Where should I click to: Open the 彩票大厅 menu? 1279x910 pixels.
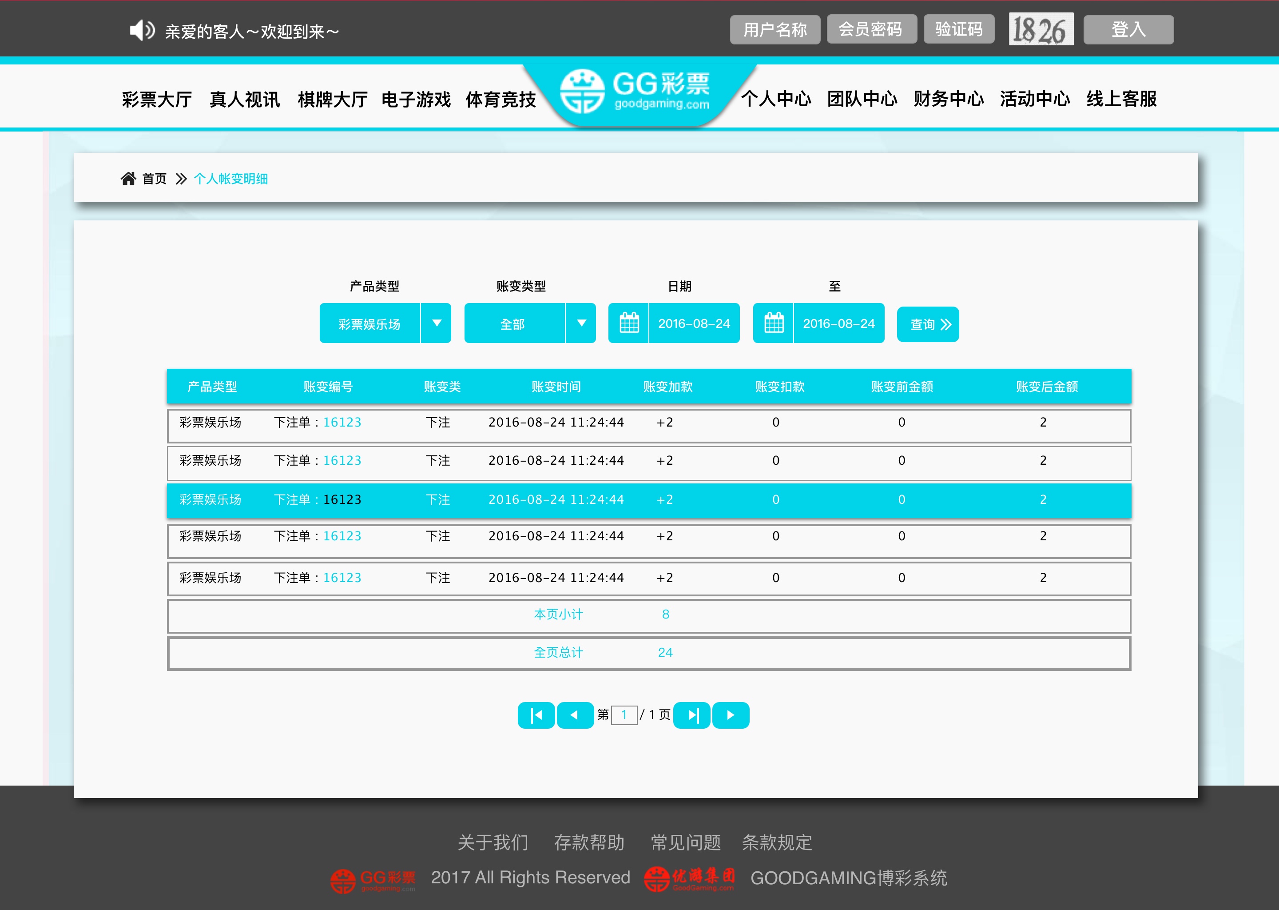coord(157,100)
